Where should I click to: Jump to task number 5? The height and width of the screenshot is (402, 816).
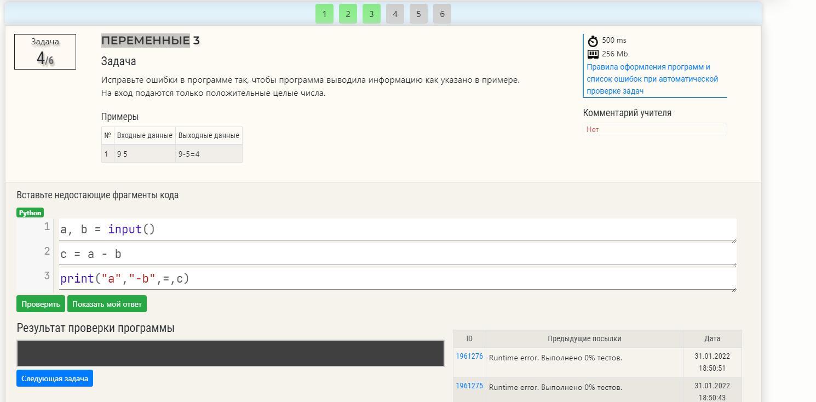[418, 14]
